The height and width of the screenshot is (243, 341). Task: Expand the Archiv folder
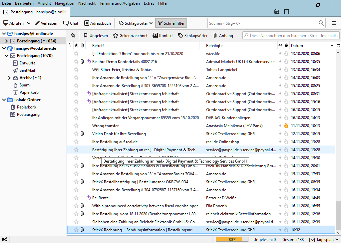point(9,78)
